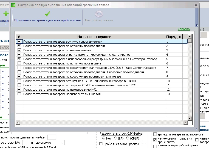The width and height of the screenshot is (209, 148).
Task: Select {LF} CSV row separator option
Action: click(115, 138)
